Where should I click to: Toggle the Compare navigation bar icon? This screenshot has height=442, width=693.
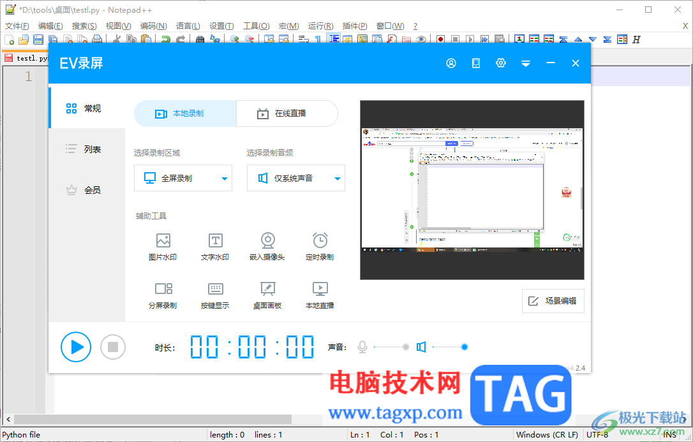click(x=622, y=40)
